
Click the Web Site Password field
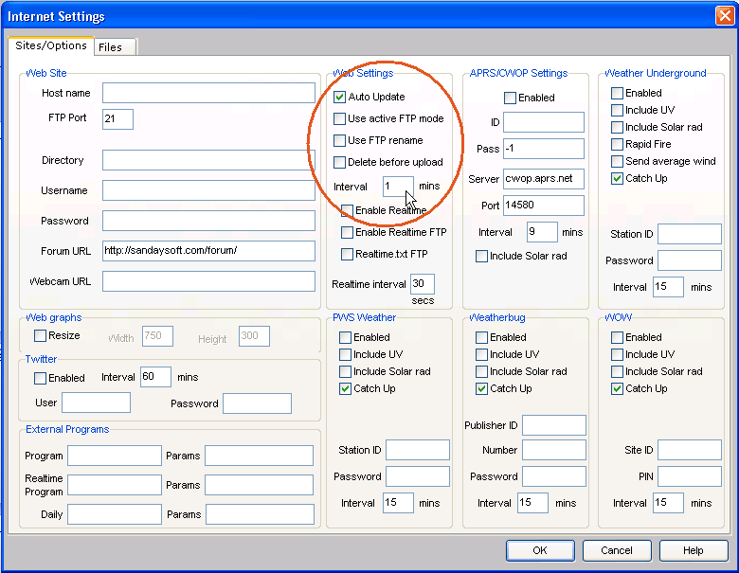click(x=208, y=221)
